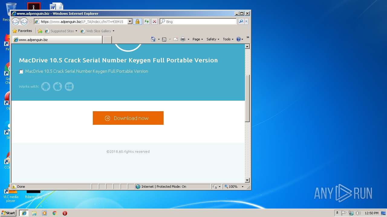Click the network tray icon
Image resolution: width=387 pixels, height=217 pixels.
coord(351,213)
